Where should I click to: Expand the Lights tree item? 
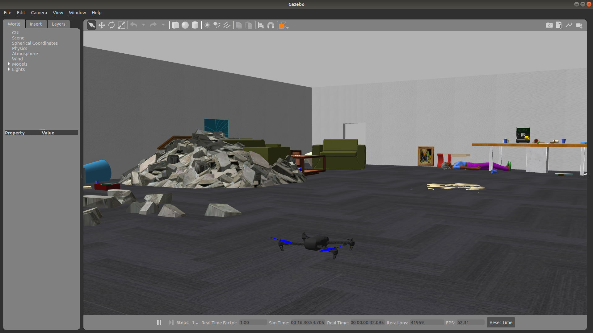click(9, 69)
